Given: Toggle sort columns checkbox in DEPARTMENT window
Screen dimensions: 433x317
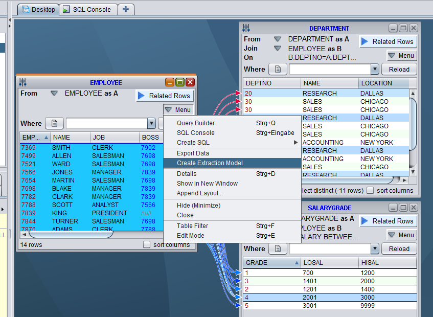Looking at the screenshot, I should point(371,190).
